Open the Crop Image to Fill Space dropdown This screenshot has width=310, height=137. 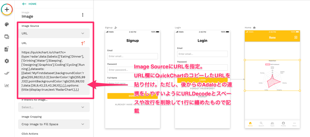point(54,124)
